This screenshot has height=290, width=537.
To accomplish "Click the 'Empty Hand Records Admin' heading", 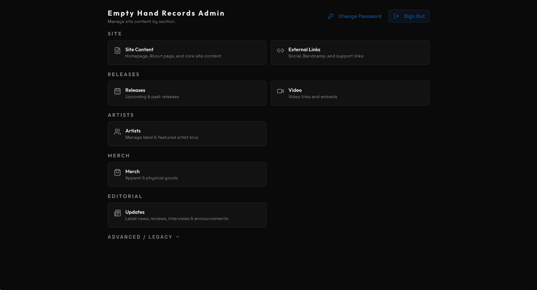I will [x=166, y=13].
